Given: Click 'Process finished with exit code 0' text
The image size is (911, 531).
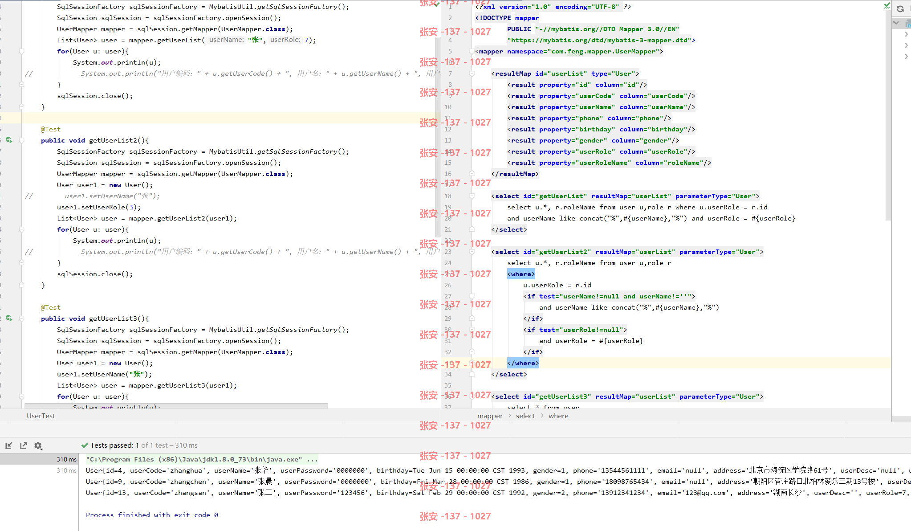Looking at the screenshot, I should (x=152, y=515).
